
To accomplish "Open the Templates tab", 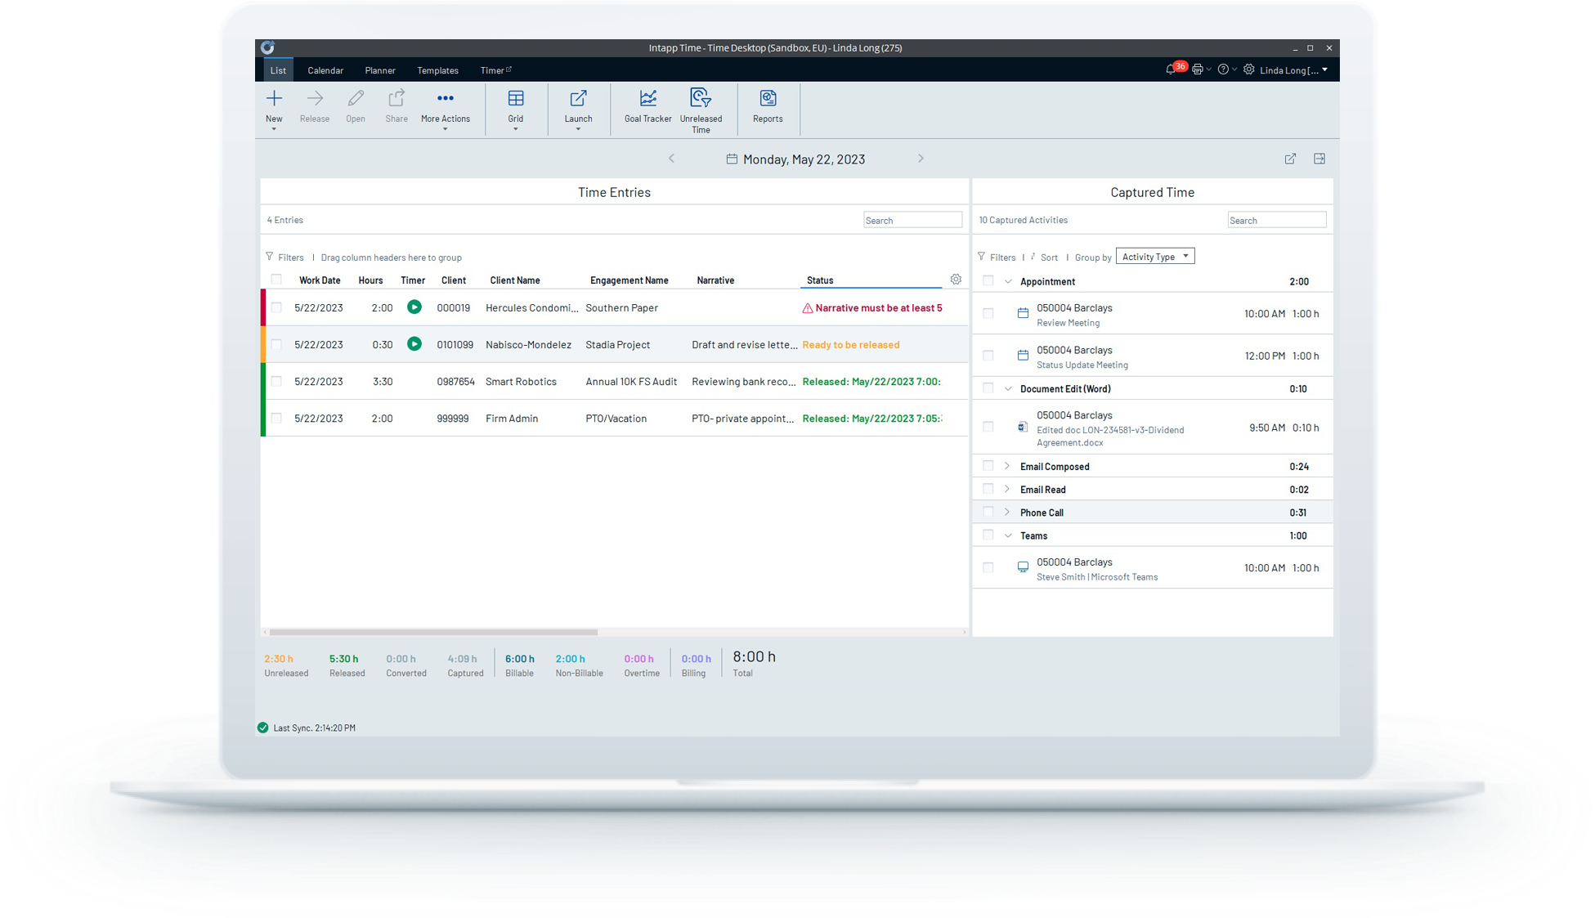I will pos(437,70).
